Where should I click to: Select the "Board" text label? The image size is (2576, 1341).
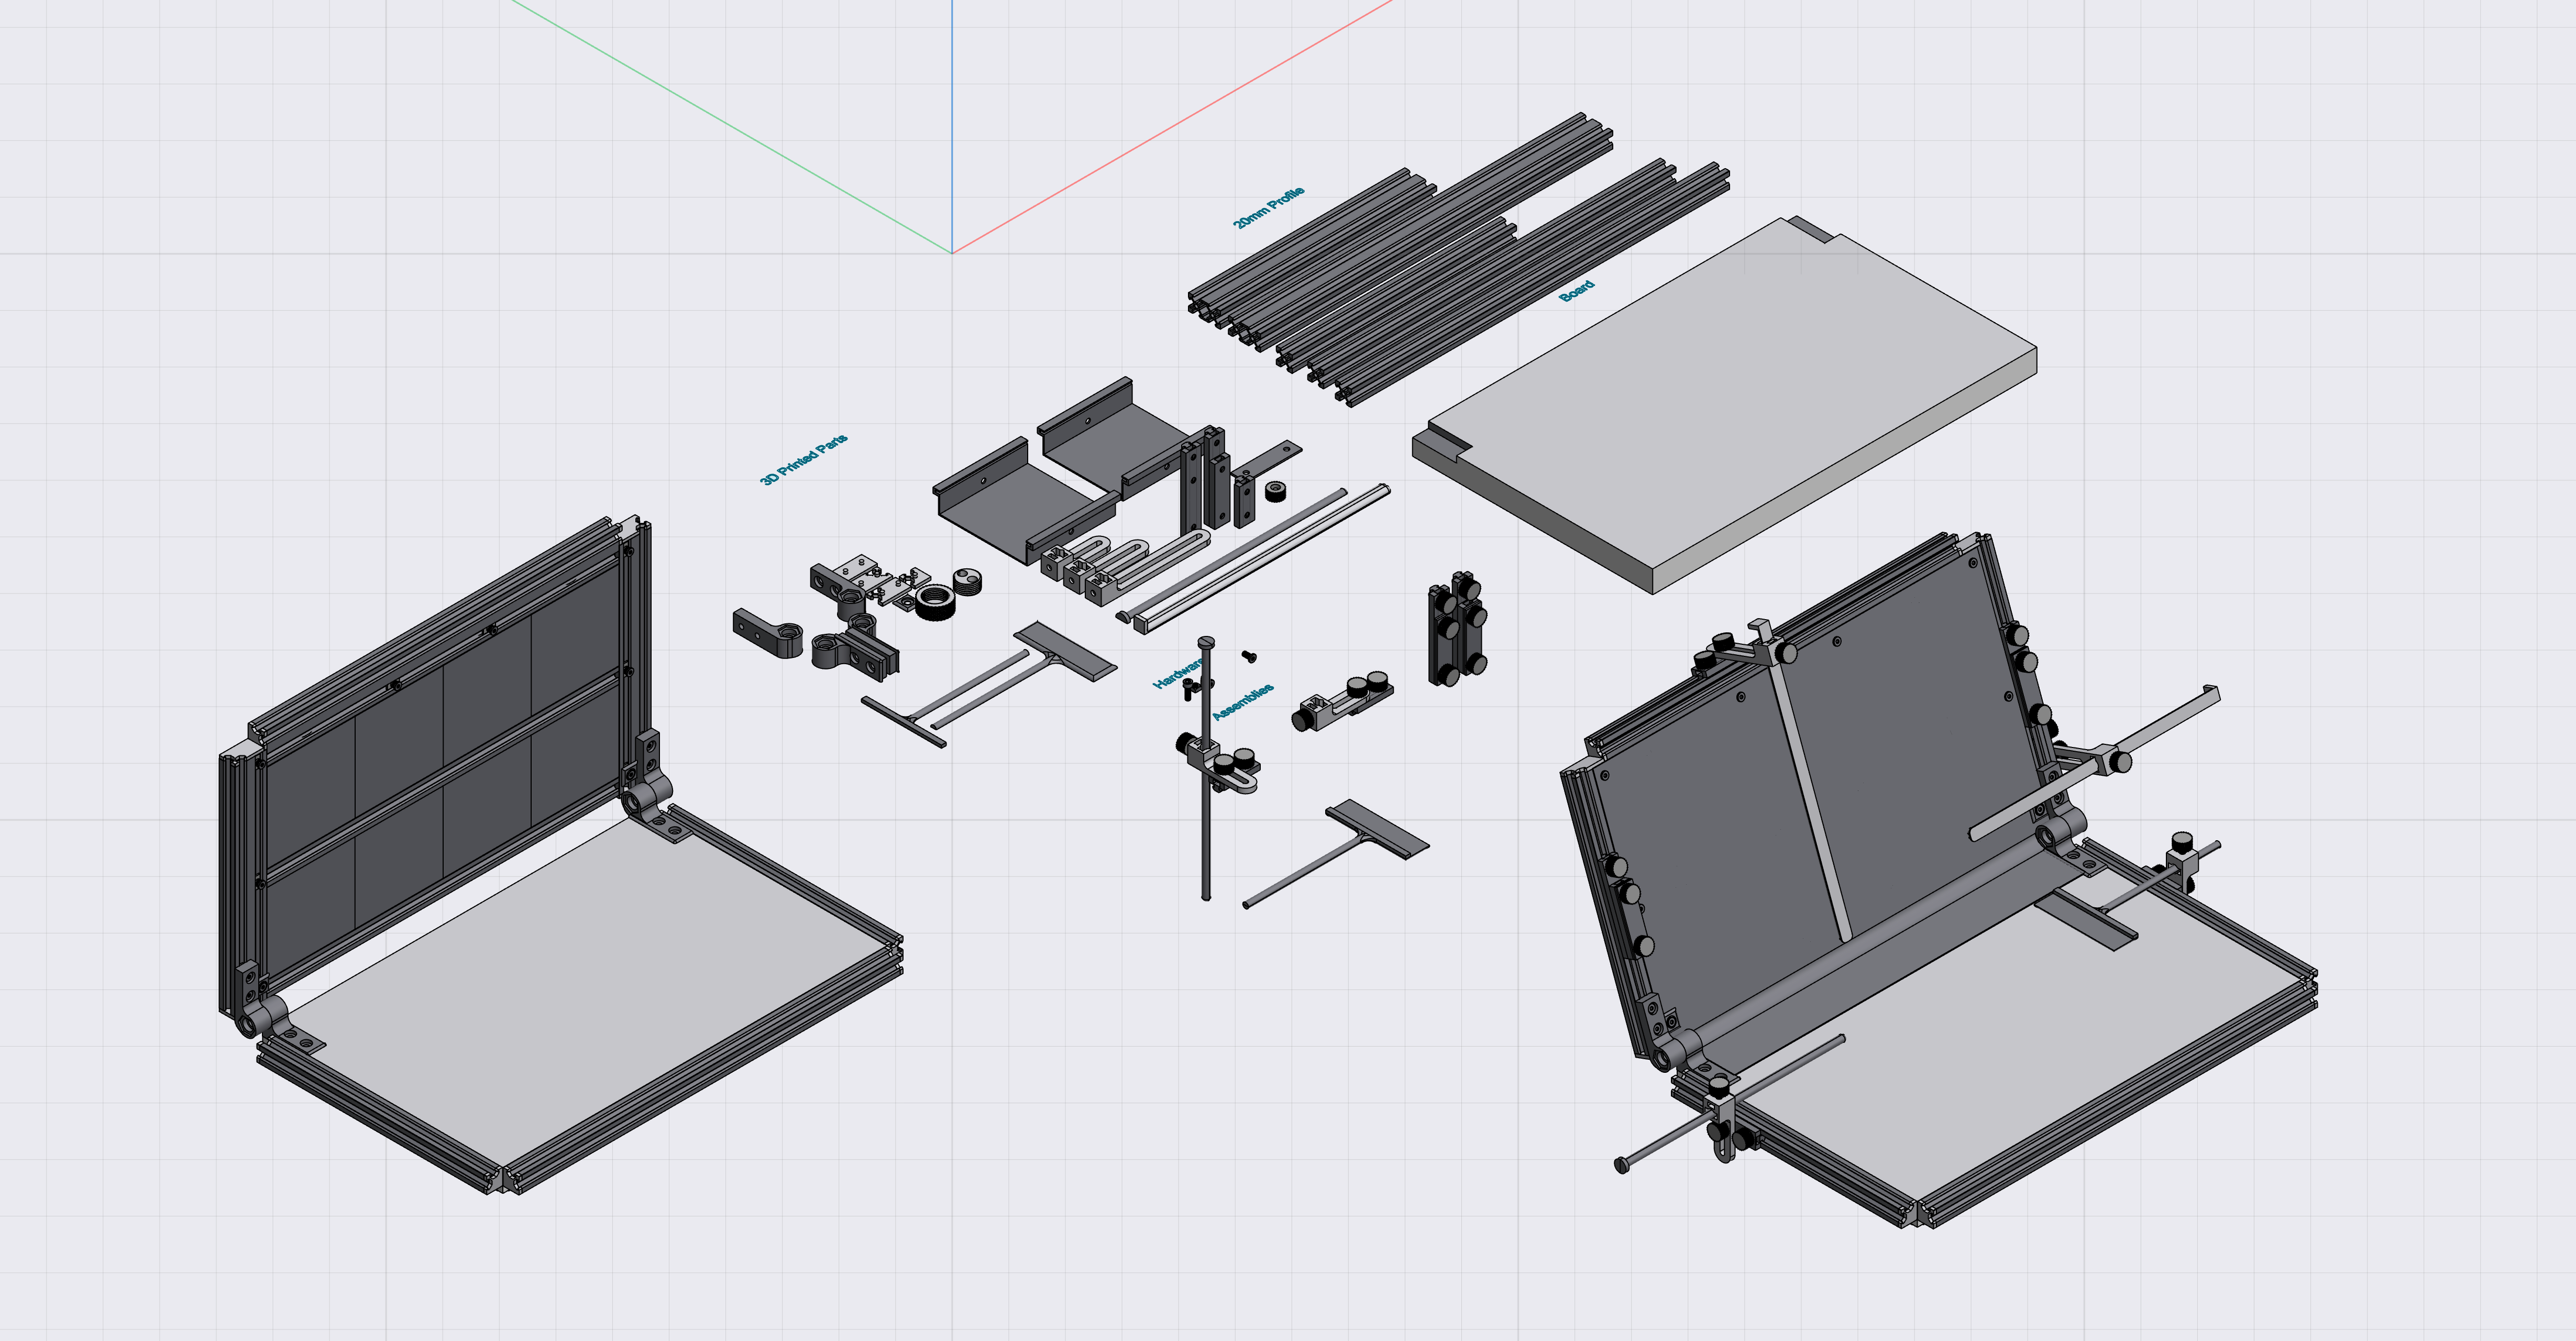pos(1577,291)
